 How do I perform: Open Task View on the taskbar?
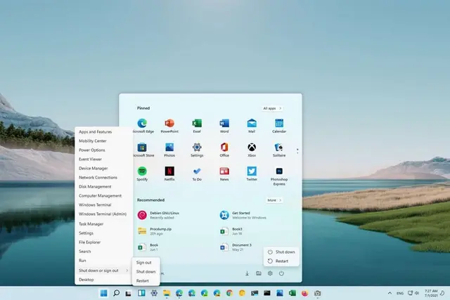(x=128, y=293)
